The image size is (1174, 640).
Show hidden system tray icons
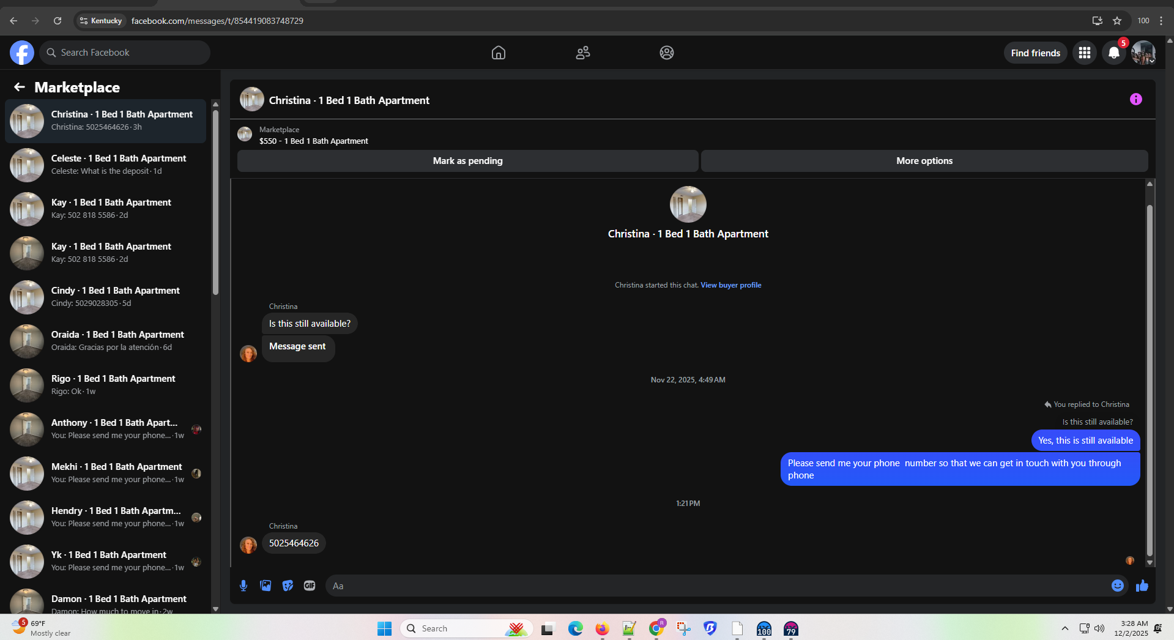pyautogui.click(x=1065, y=628)
